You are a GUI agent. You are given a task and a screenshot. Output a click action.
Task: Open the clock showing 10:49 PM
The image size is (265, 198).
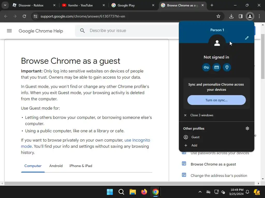[236, 192]
